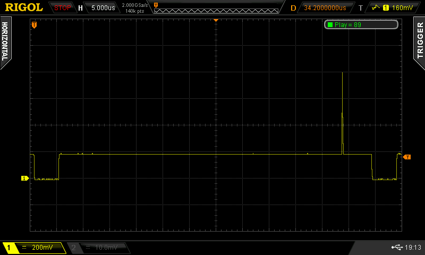Click the USB connection icon

coord(396,247)
